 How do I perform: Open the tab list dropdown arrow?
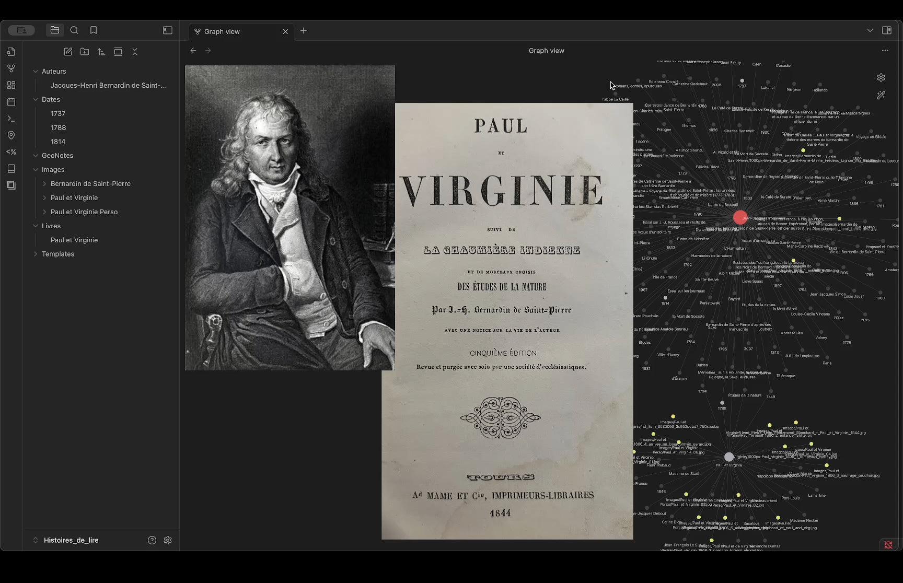point(870,30)
